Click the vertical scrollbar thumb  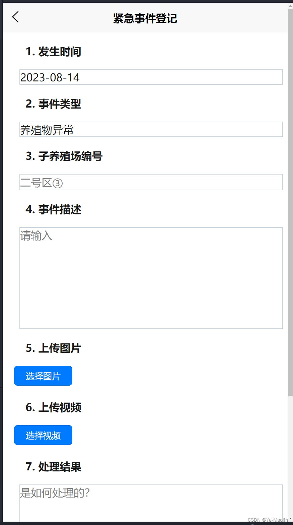(x=290, y=203)
